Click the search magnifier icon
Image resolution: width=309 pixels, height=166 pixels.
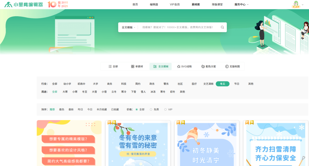click(222, 27)
